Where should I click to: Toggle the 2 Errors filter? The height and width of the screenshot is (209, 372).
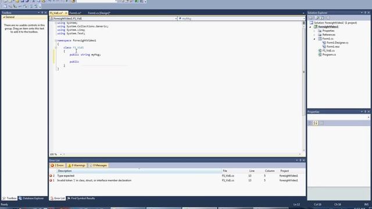(x=57, y=165)
